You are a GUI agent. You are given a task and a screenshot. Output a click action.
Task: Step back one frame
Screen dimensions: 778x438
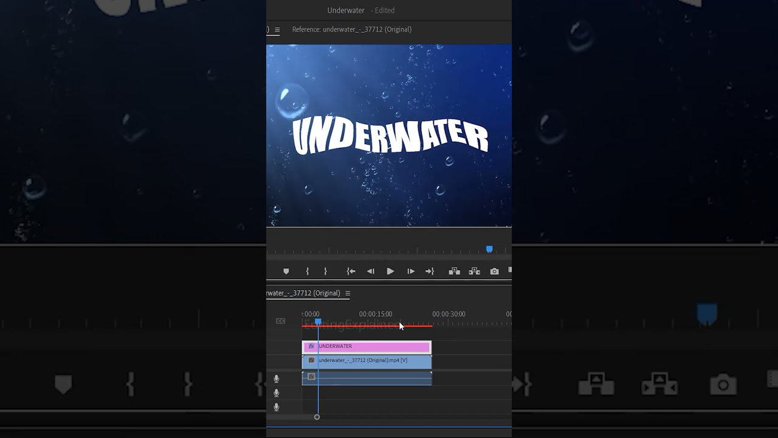pos(371,271)
